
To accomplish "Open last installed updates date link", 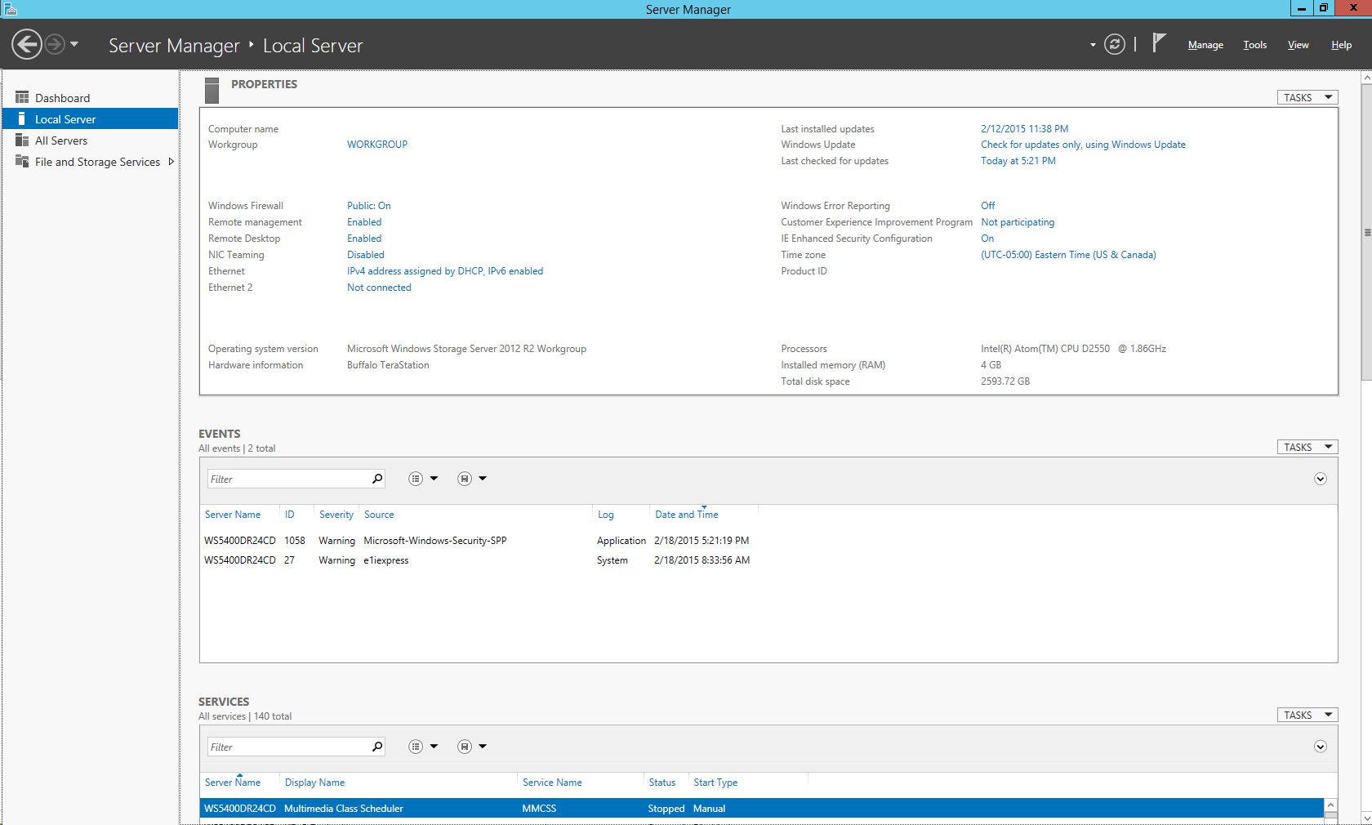I will tap(1025, 129).
